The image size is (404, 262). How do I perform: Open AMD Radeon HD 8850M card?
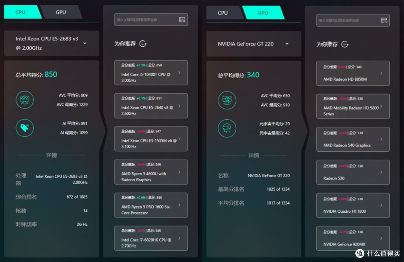(353, 73)
